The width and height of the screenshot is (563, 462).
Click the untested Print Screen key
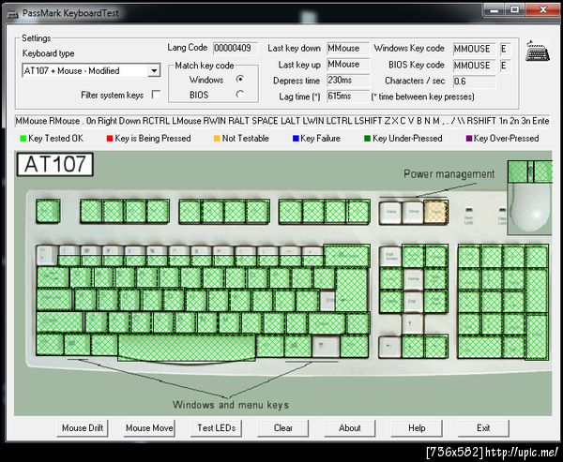pyautogui.click(x=390, y=256)
